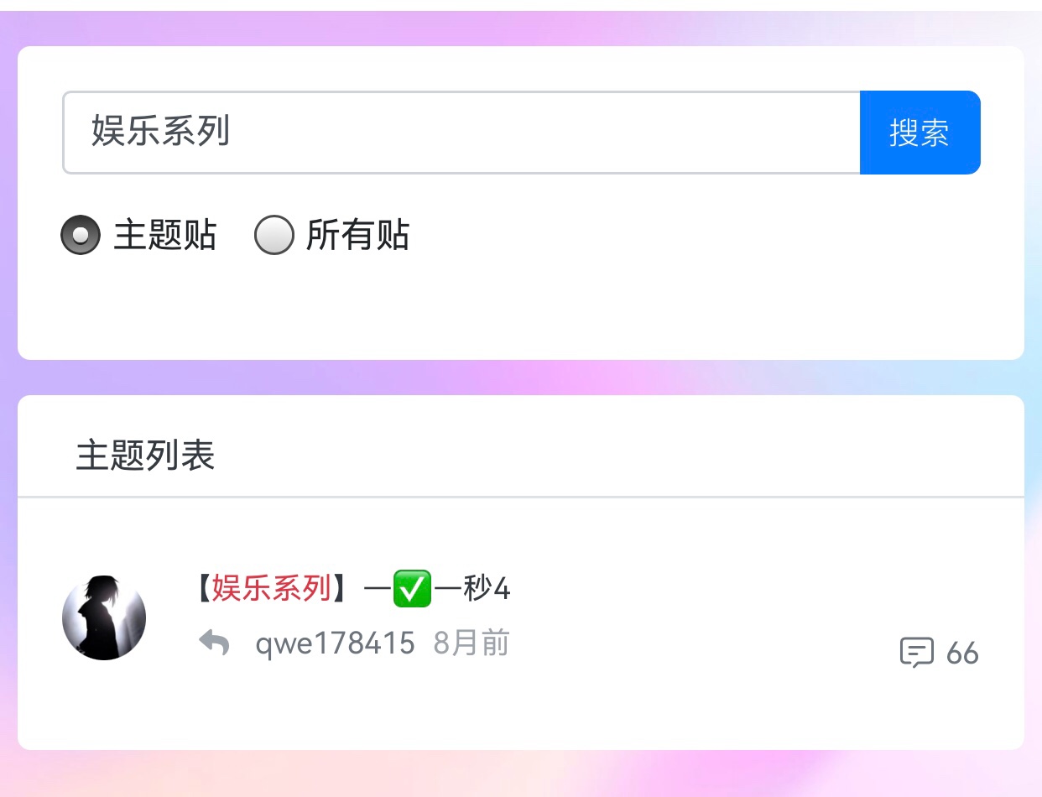
Task: Click the dash after the checkmark emoji
Action: coord(448,589)
